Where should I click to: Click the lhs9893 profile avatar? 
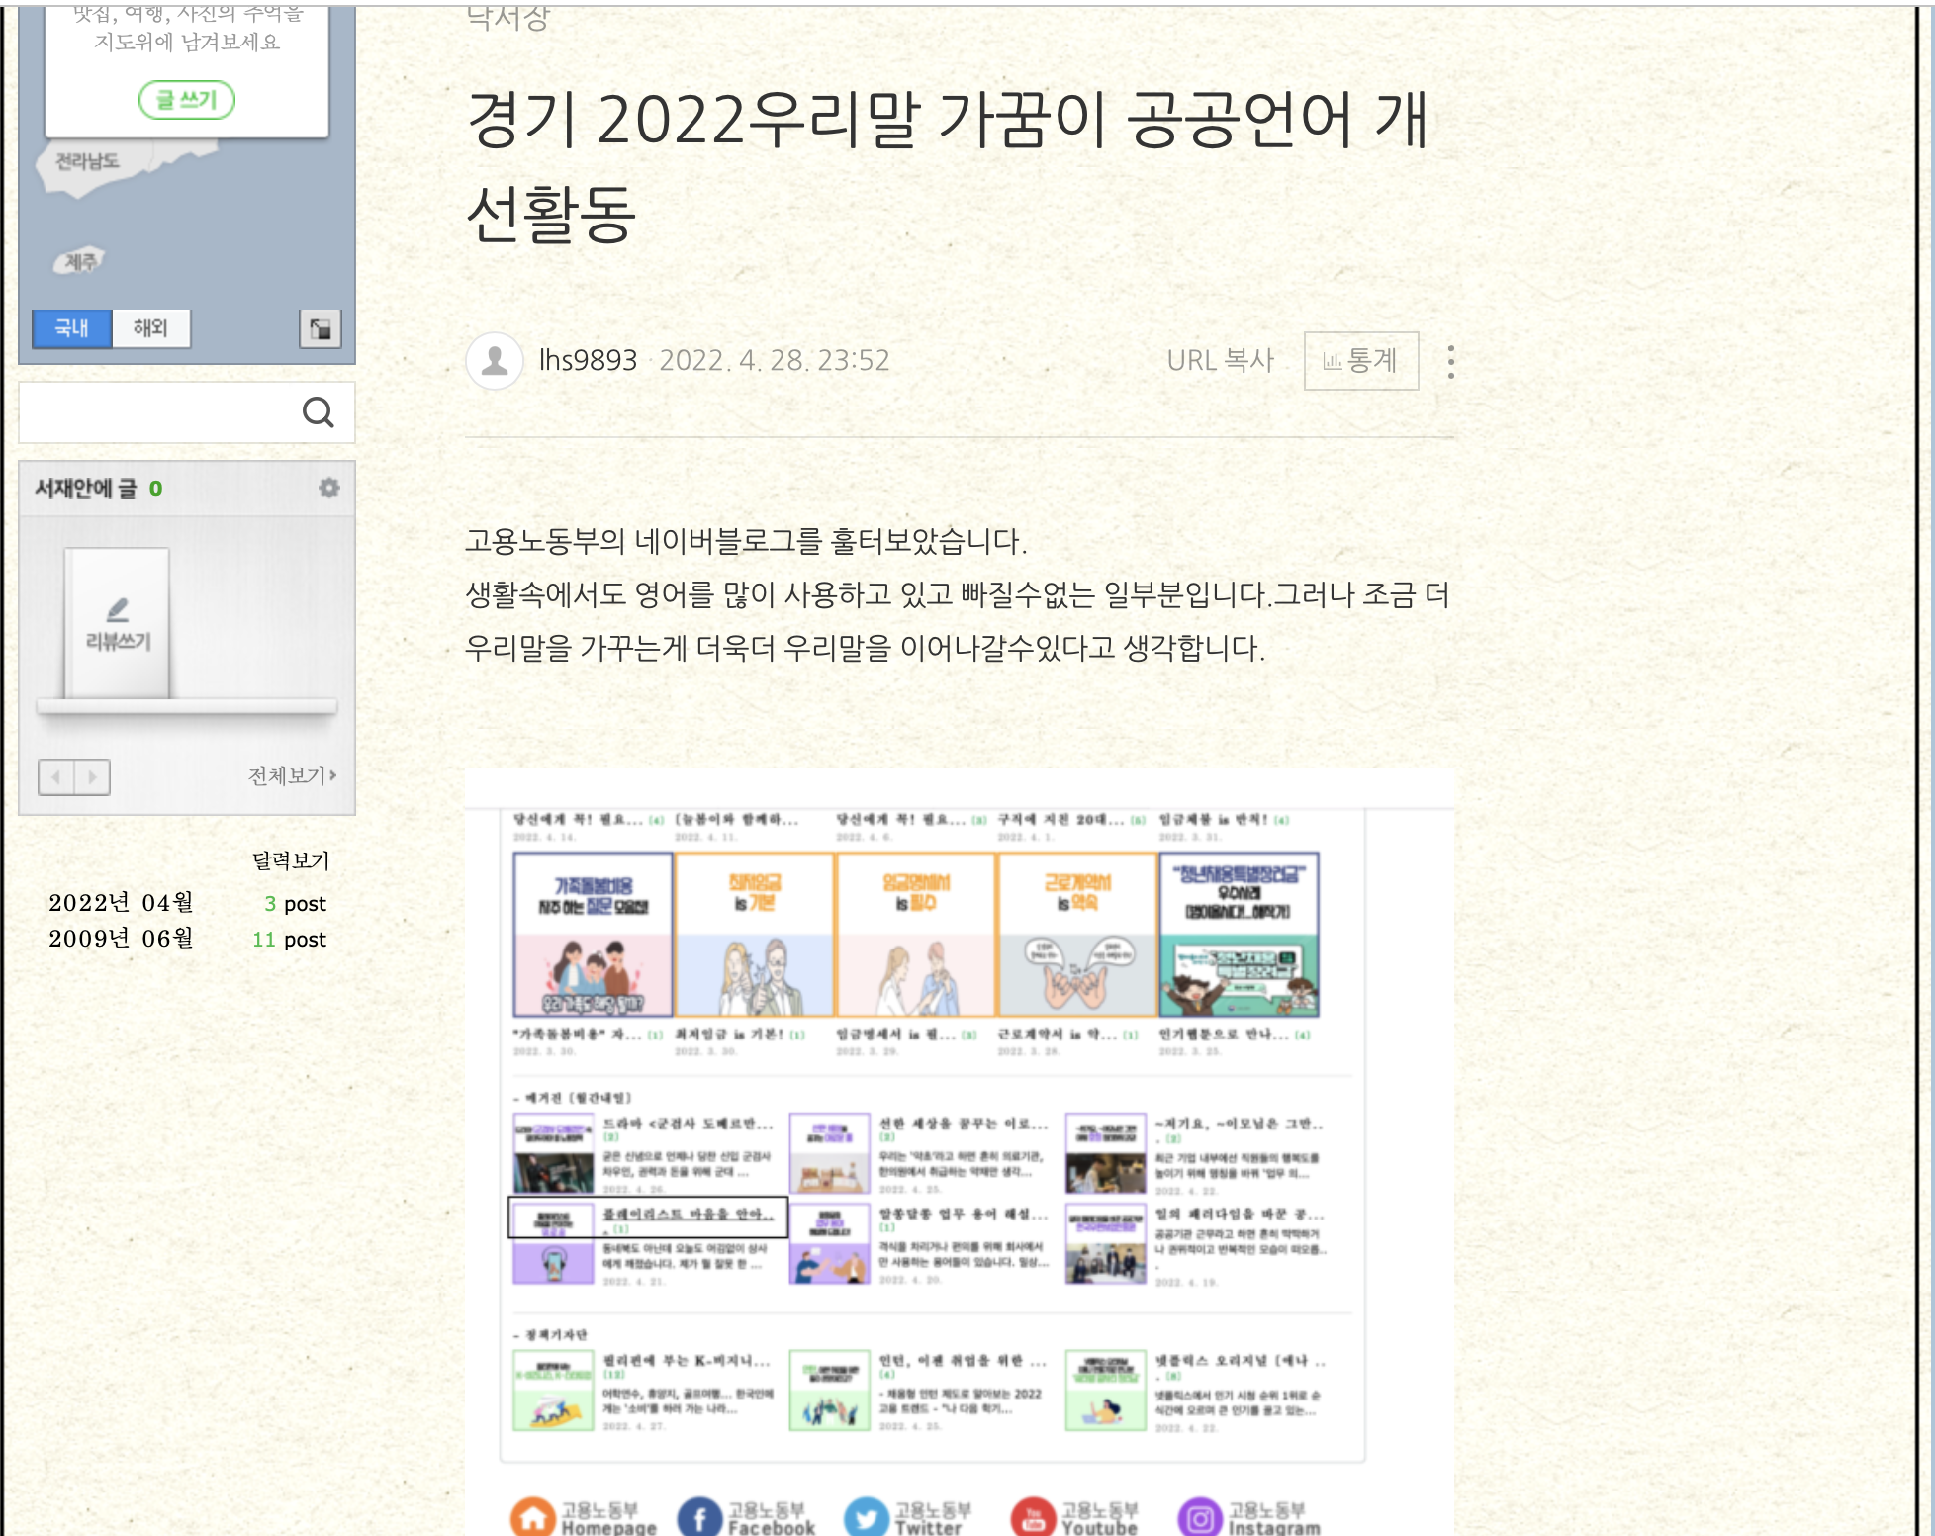tap(495, 361)
